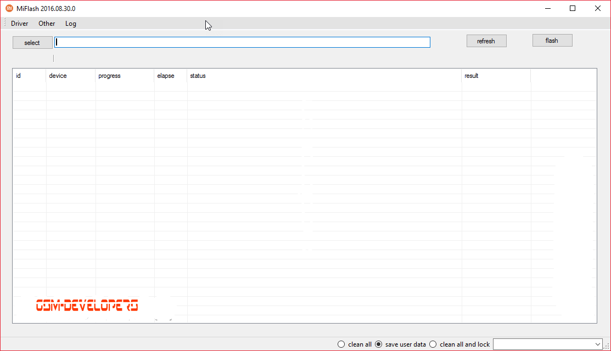This screenshot has height=351, width=611.
Task: Click the window resize grip at bottom right
Action: coord(607,346)
